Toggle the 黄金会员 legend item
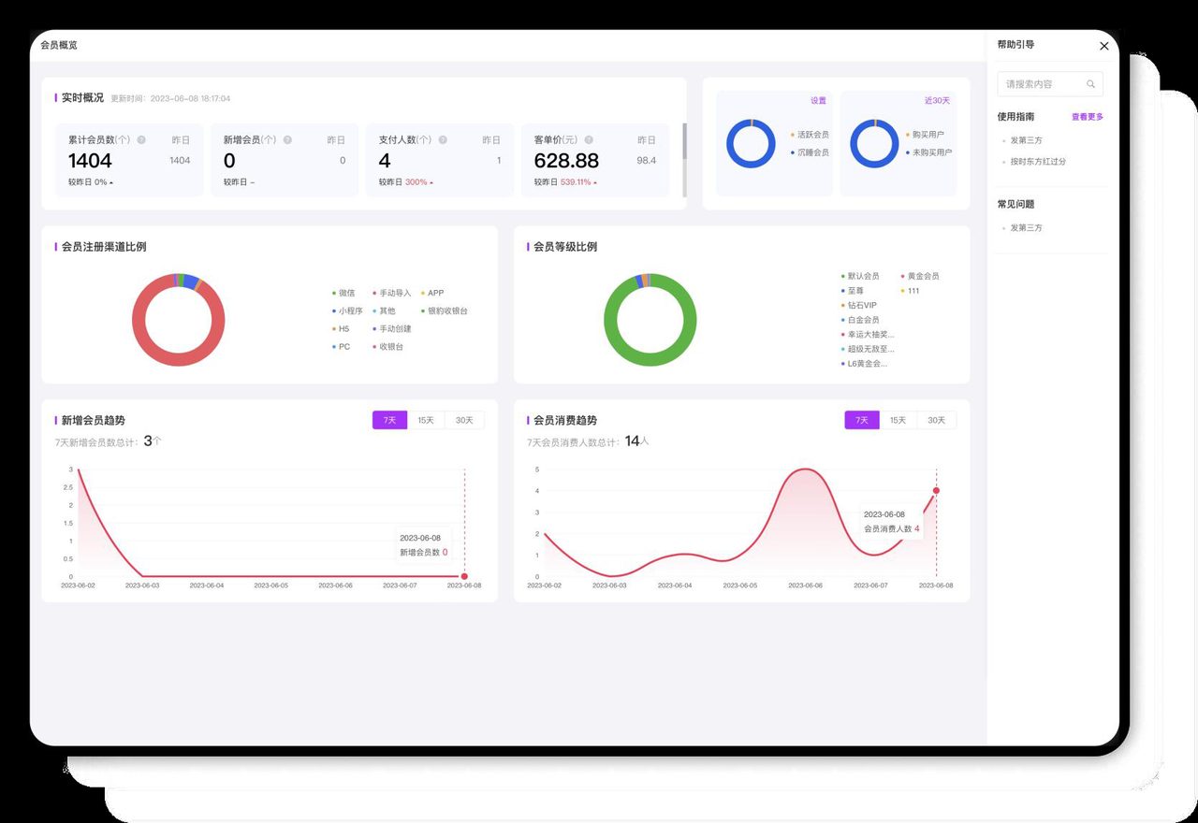 pos(920,276)
